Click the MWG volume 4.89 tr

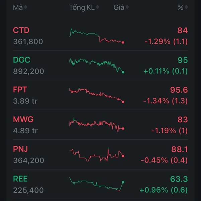pos(25,131)
